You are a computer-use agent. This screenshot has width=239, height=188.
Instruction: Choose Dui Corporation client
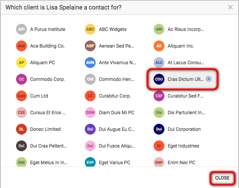(x=184, y=129)
